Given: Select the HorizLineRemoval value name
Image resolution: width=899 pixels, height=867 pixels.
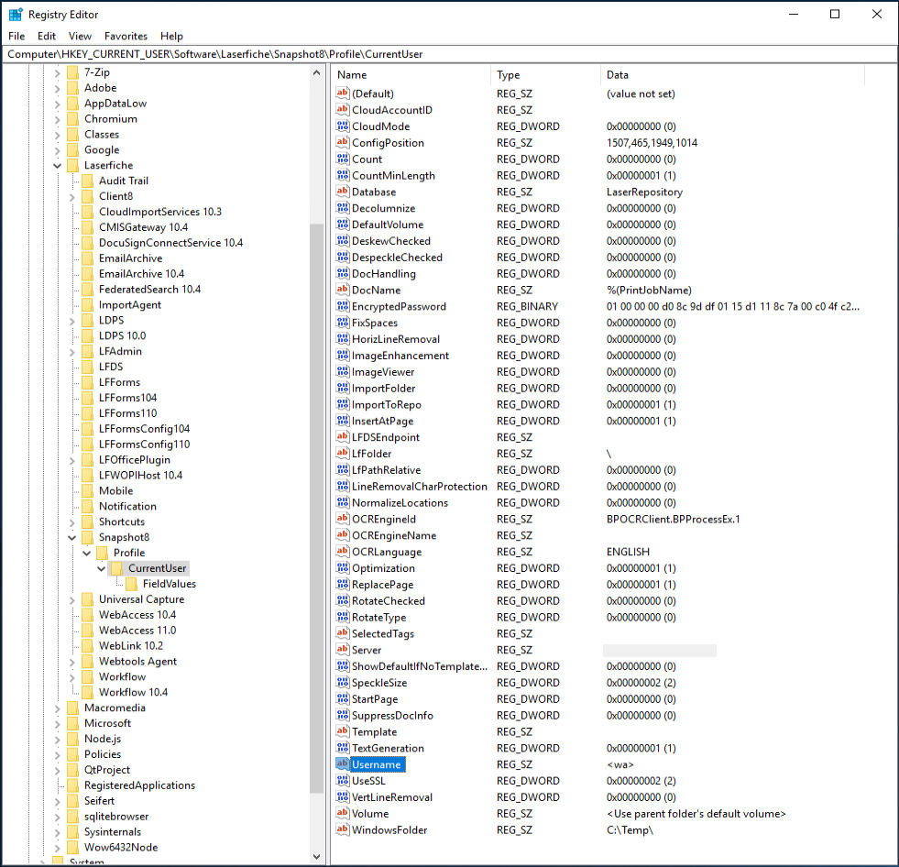Looking at the screenshot, I should point(396,339).
